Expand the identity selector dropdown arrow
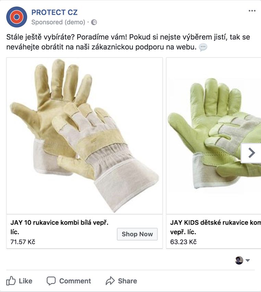Image resolution: width=261 pixels, height=292 pixels. click(248, 260)
